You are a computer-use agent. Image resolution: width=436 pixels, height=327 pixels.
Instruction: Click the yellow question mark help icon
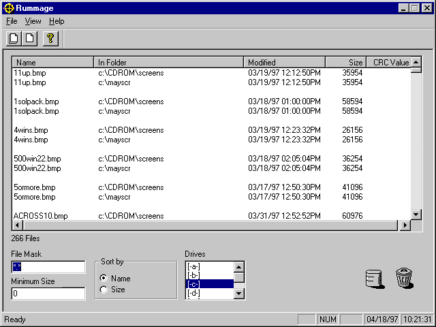click(x=50, y=39)
